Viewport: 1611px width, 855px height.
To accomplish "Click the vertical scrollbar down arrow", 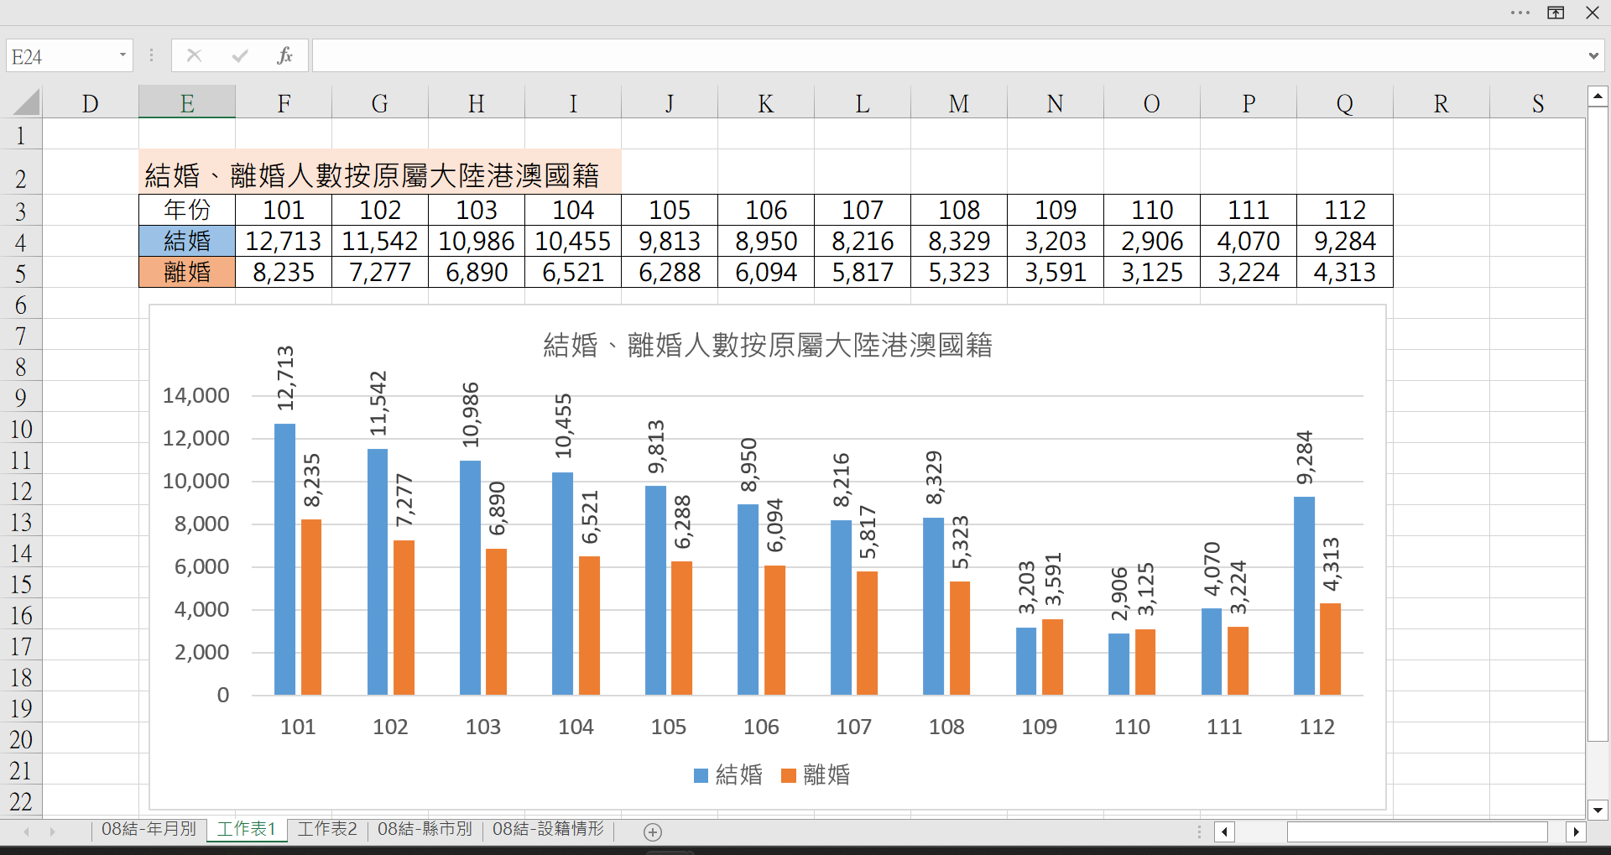I will pyautogui.click(x=1598, y=811).
